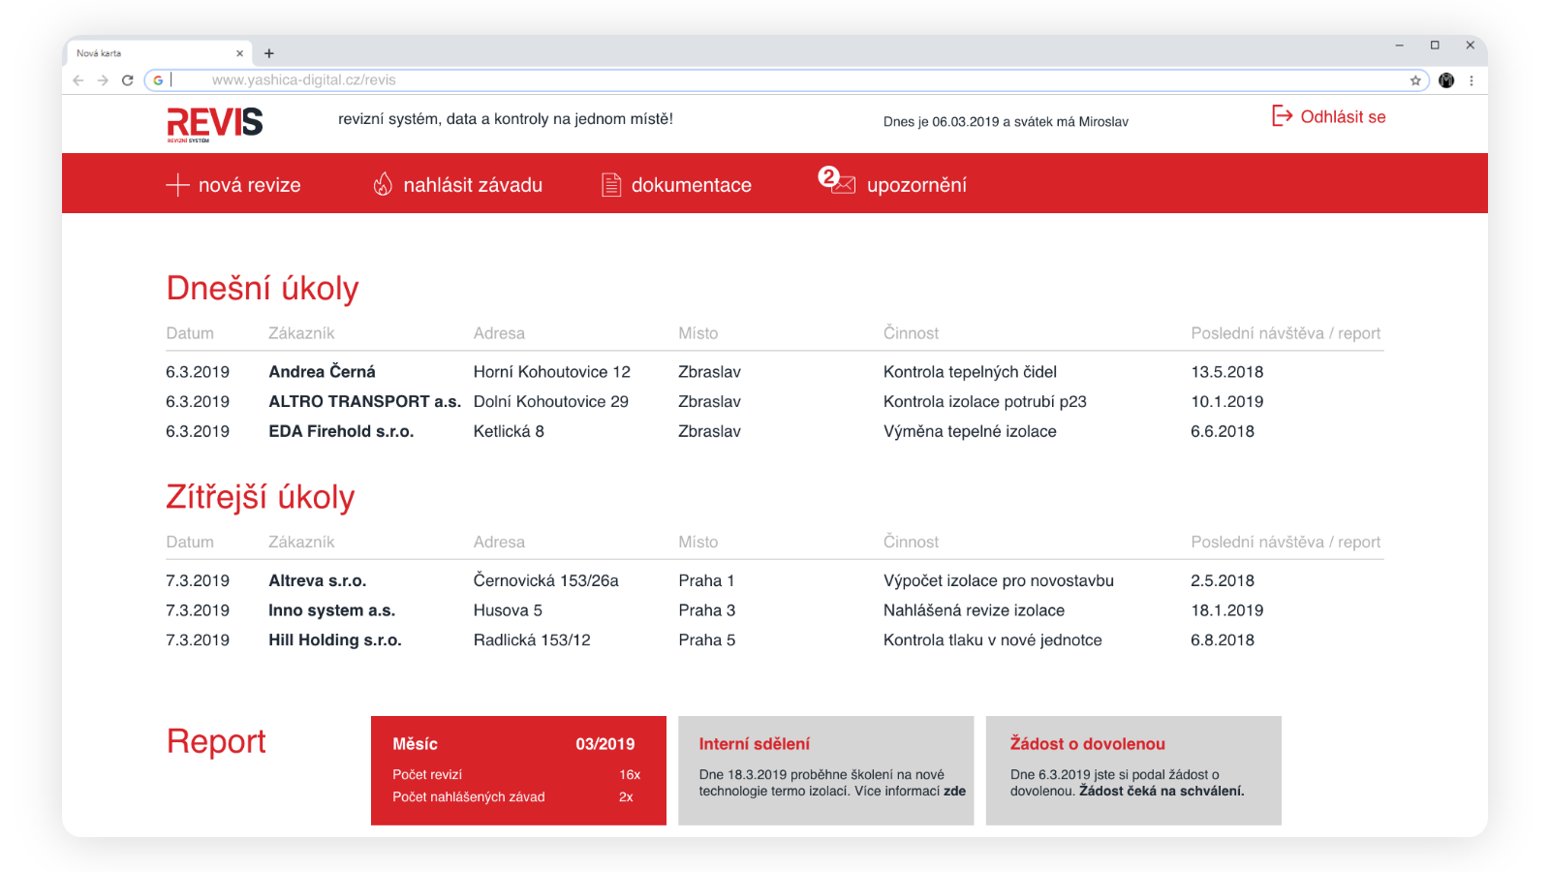
Task: Select customer Andrea Černá
Action: point(322,372)
